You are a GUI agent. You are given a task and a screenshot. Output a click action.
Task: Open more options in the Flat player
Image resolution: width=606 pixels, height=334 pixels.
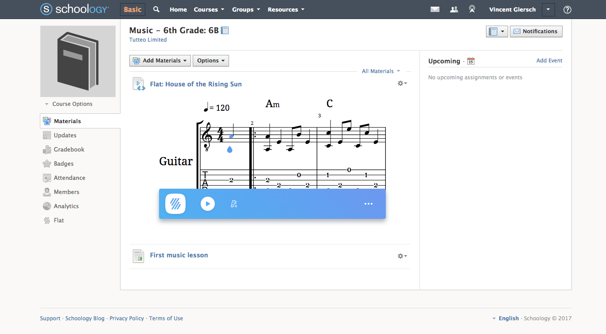[368, 204]
